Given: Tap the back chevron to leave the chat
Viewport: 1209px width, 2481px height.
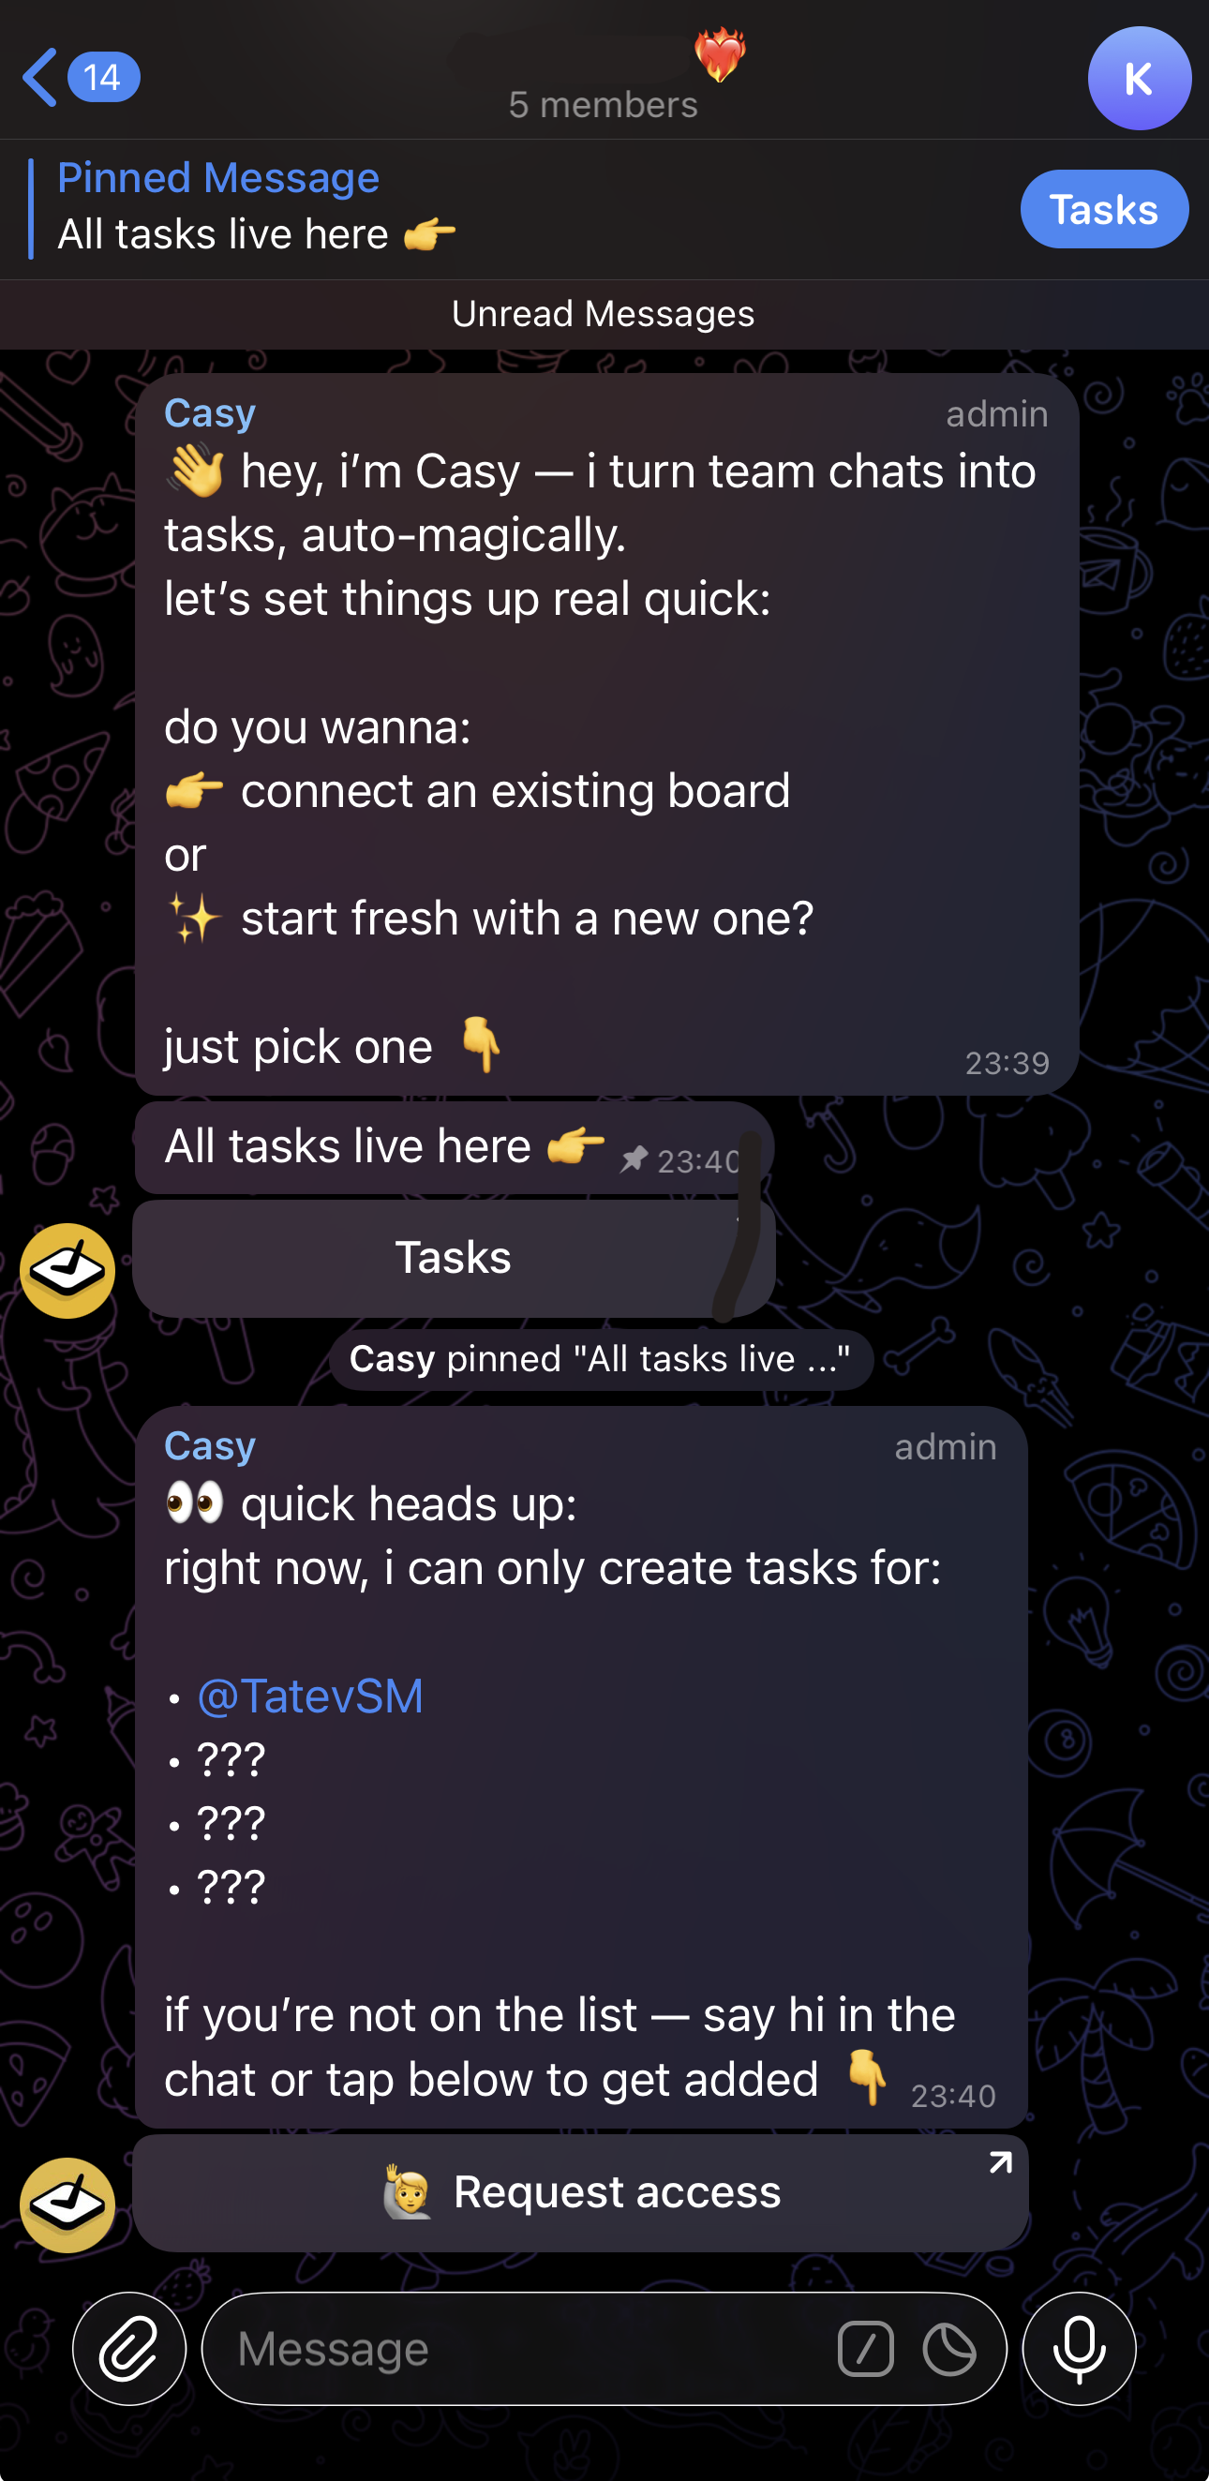Looking at the screenshot, I should (x=38, y=77).
